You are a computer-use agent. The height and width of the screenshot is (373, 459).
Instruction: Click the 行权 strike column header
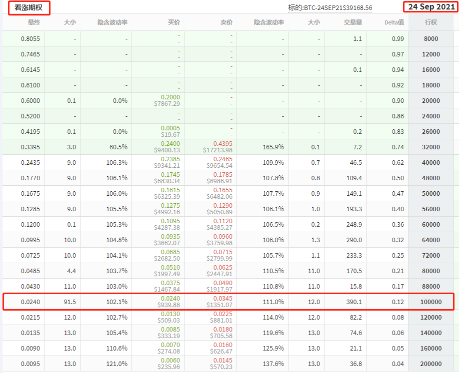tap(430, 22)
